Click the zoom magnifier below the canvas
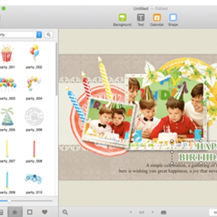This screenshot has width=217, height=217. point(65,212)
